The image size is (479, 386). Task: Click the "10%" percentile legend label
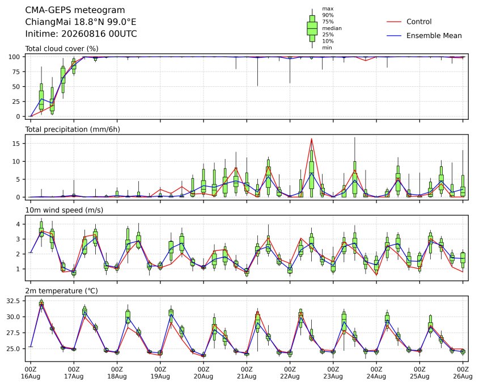click(328, 41)
